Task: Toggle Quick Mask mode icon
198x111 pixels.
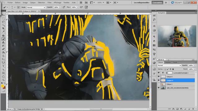Action: pyautogui.click(x=3, y=91)
